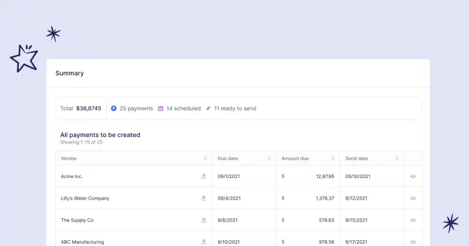Toggle the eye icon for The Supply Co row
This screenshot has width=469, height=246.
(x=413, y=220)
